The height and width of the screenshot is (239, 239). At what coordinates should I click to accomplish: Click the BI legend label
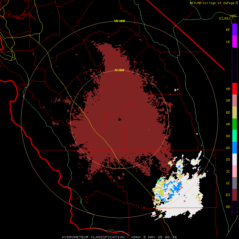tap(228, 195)
